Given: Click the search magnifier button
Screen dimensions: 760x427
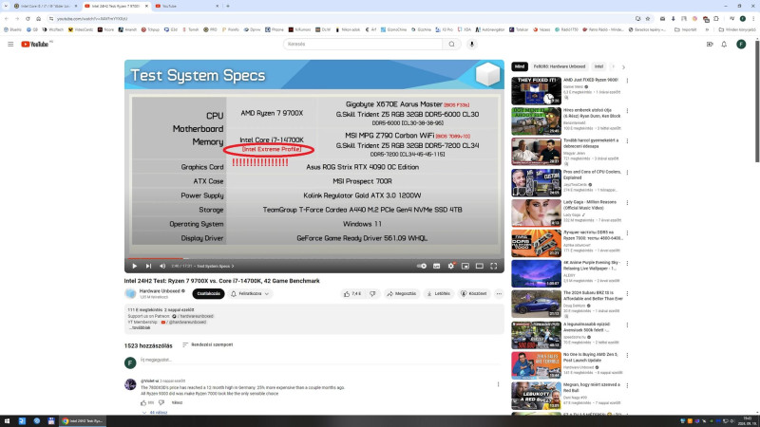Looking at the screenshot, I should pyautogui.click(x=451, y=44).
